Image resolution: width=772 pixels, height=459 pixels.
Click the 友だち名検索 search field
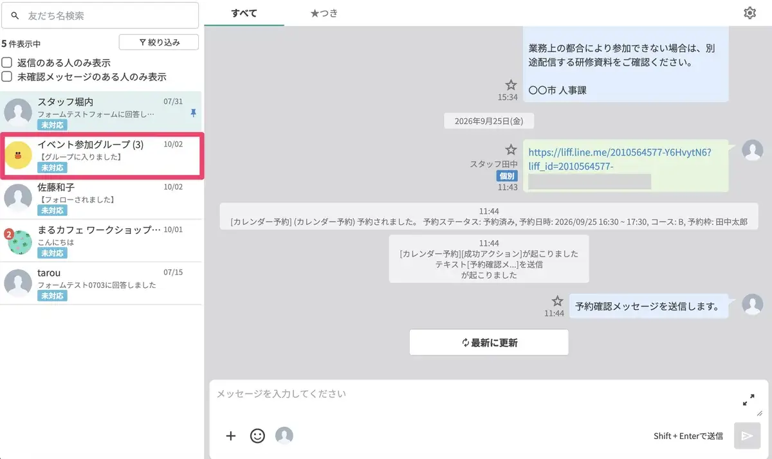coord(100,15)
